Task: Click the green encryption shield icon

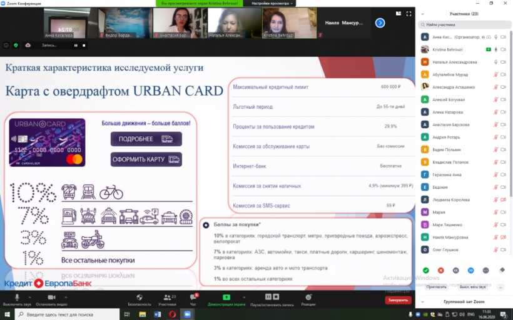Action: coord(16,46)
